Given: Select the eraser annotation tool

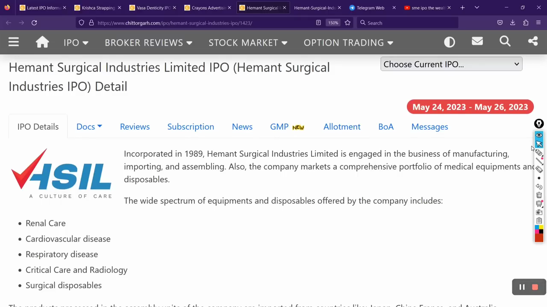Looking at the screenshot, I should (x=539, y=170).
